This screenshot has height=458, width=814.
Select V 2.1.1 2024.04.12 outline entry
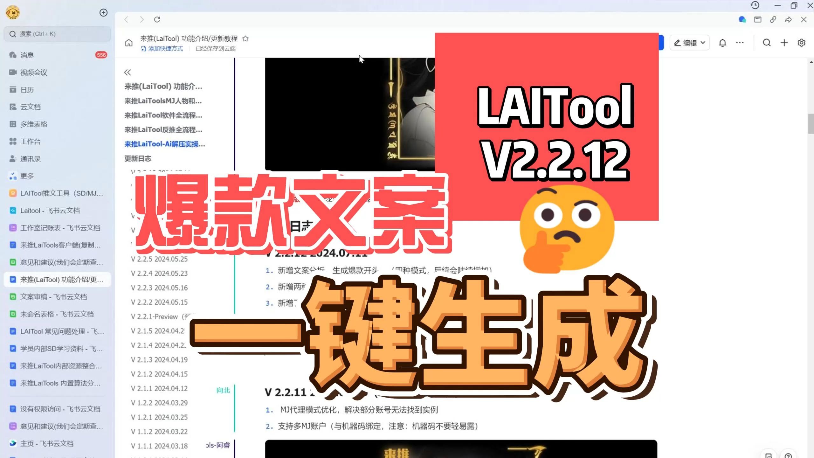tap(159, 388)
